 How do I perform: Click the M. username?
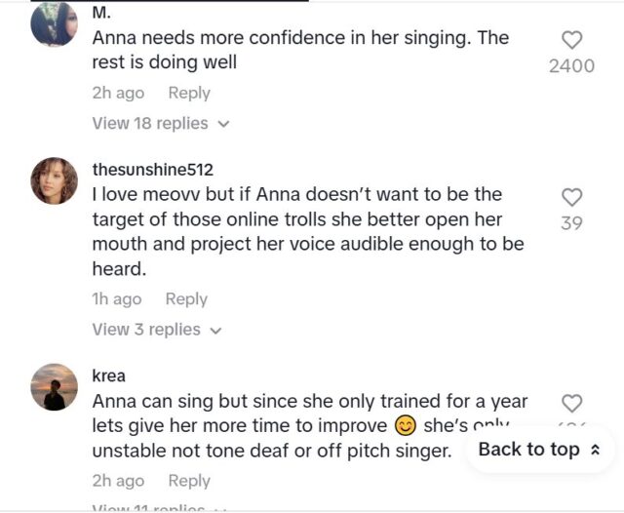(x=101, y=13)
